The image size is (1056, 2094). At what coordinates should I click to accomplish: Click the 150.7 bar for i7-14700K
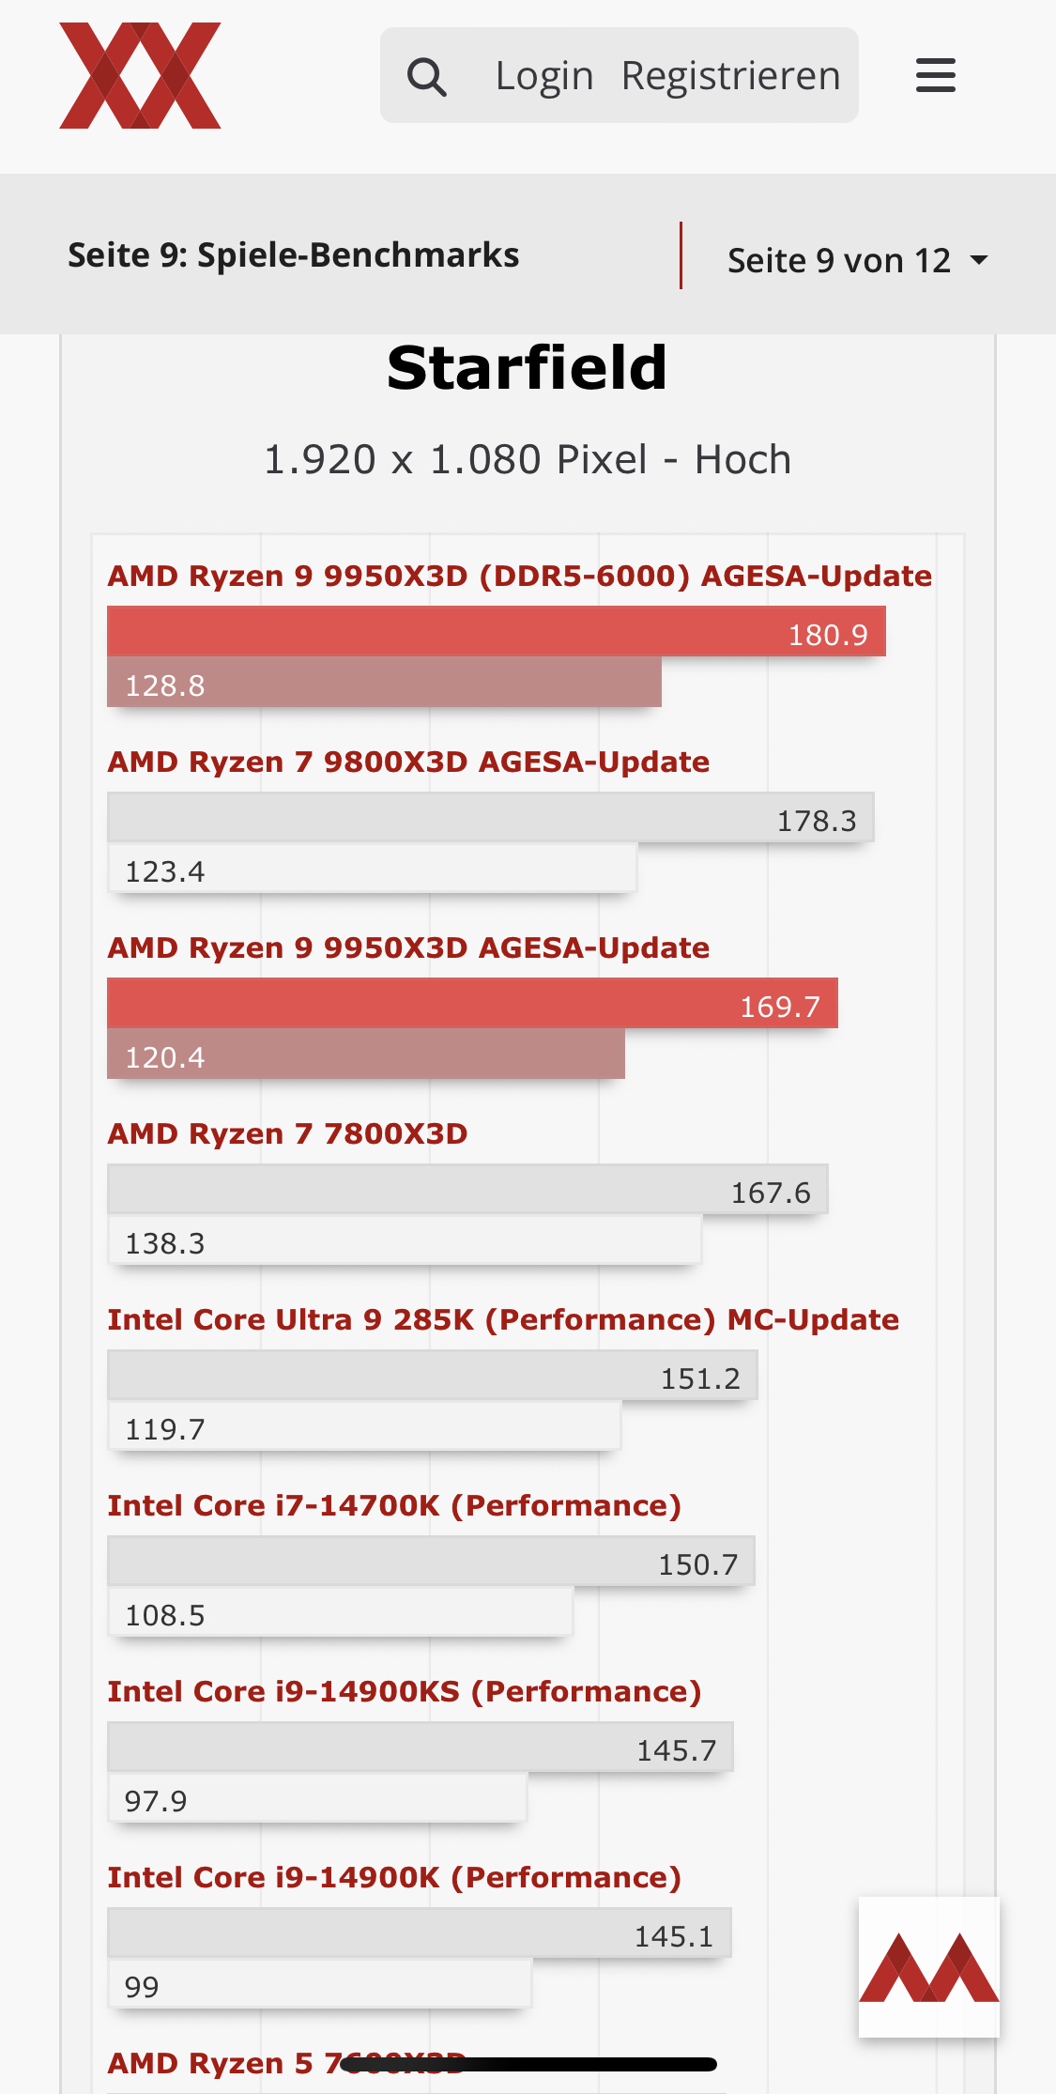pos(431,1561)
